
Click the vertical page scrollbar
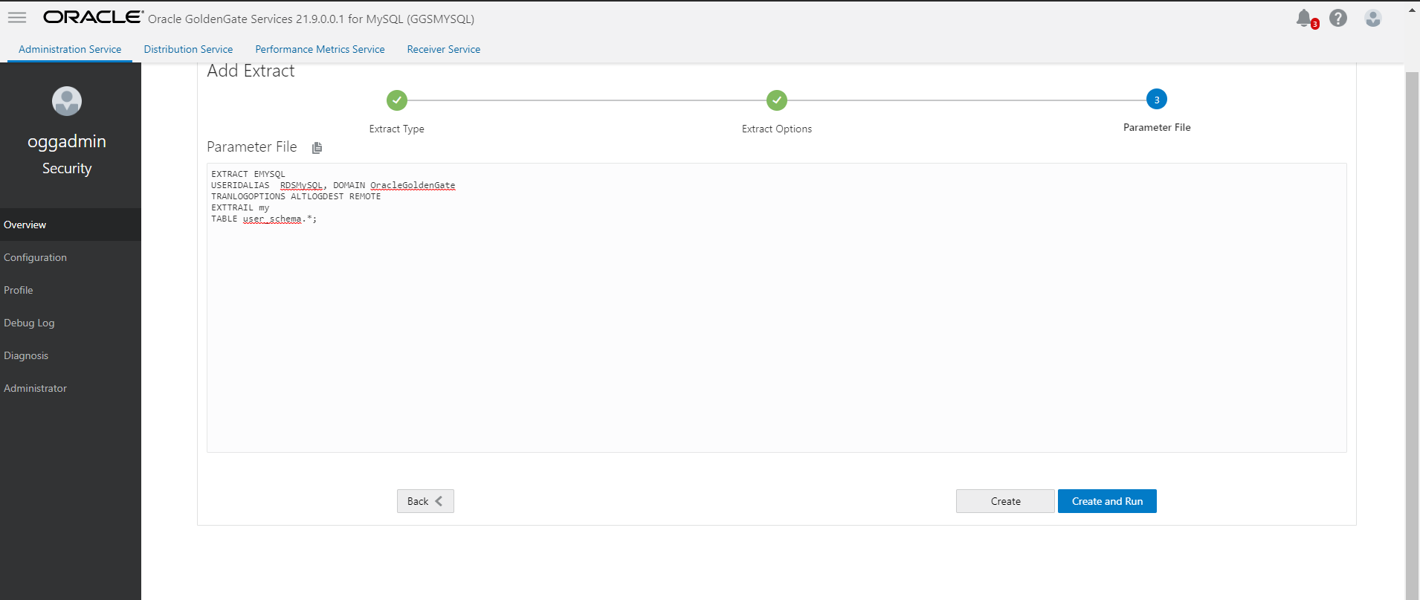(1412, 335)
